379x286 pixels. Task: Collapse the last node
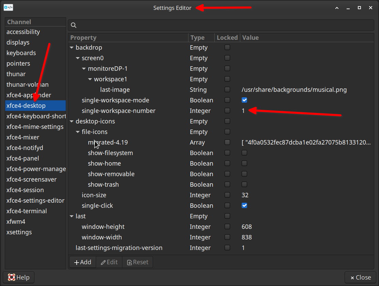pos(72,216)
